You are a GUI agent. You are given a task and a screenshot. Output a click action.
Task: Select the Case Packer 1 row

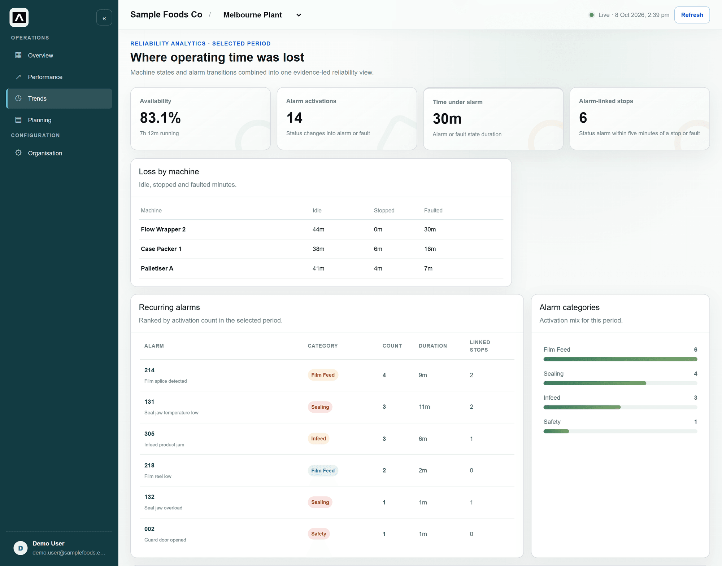click(x=321, y=249)
